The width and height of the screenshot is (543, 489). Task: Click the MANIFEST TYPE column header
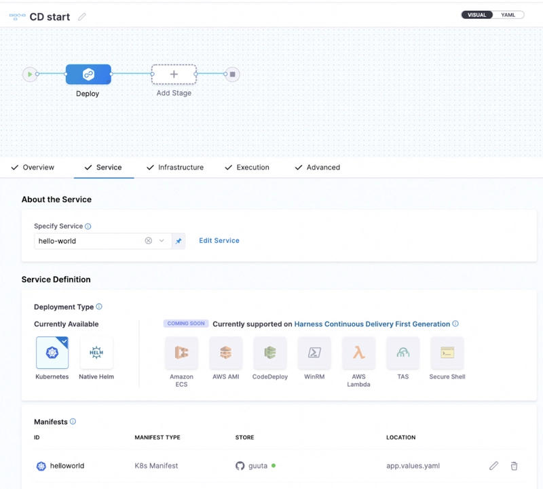click(157, 437)
